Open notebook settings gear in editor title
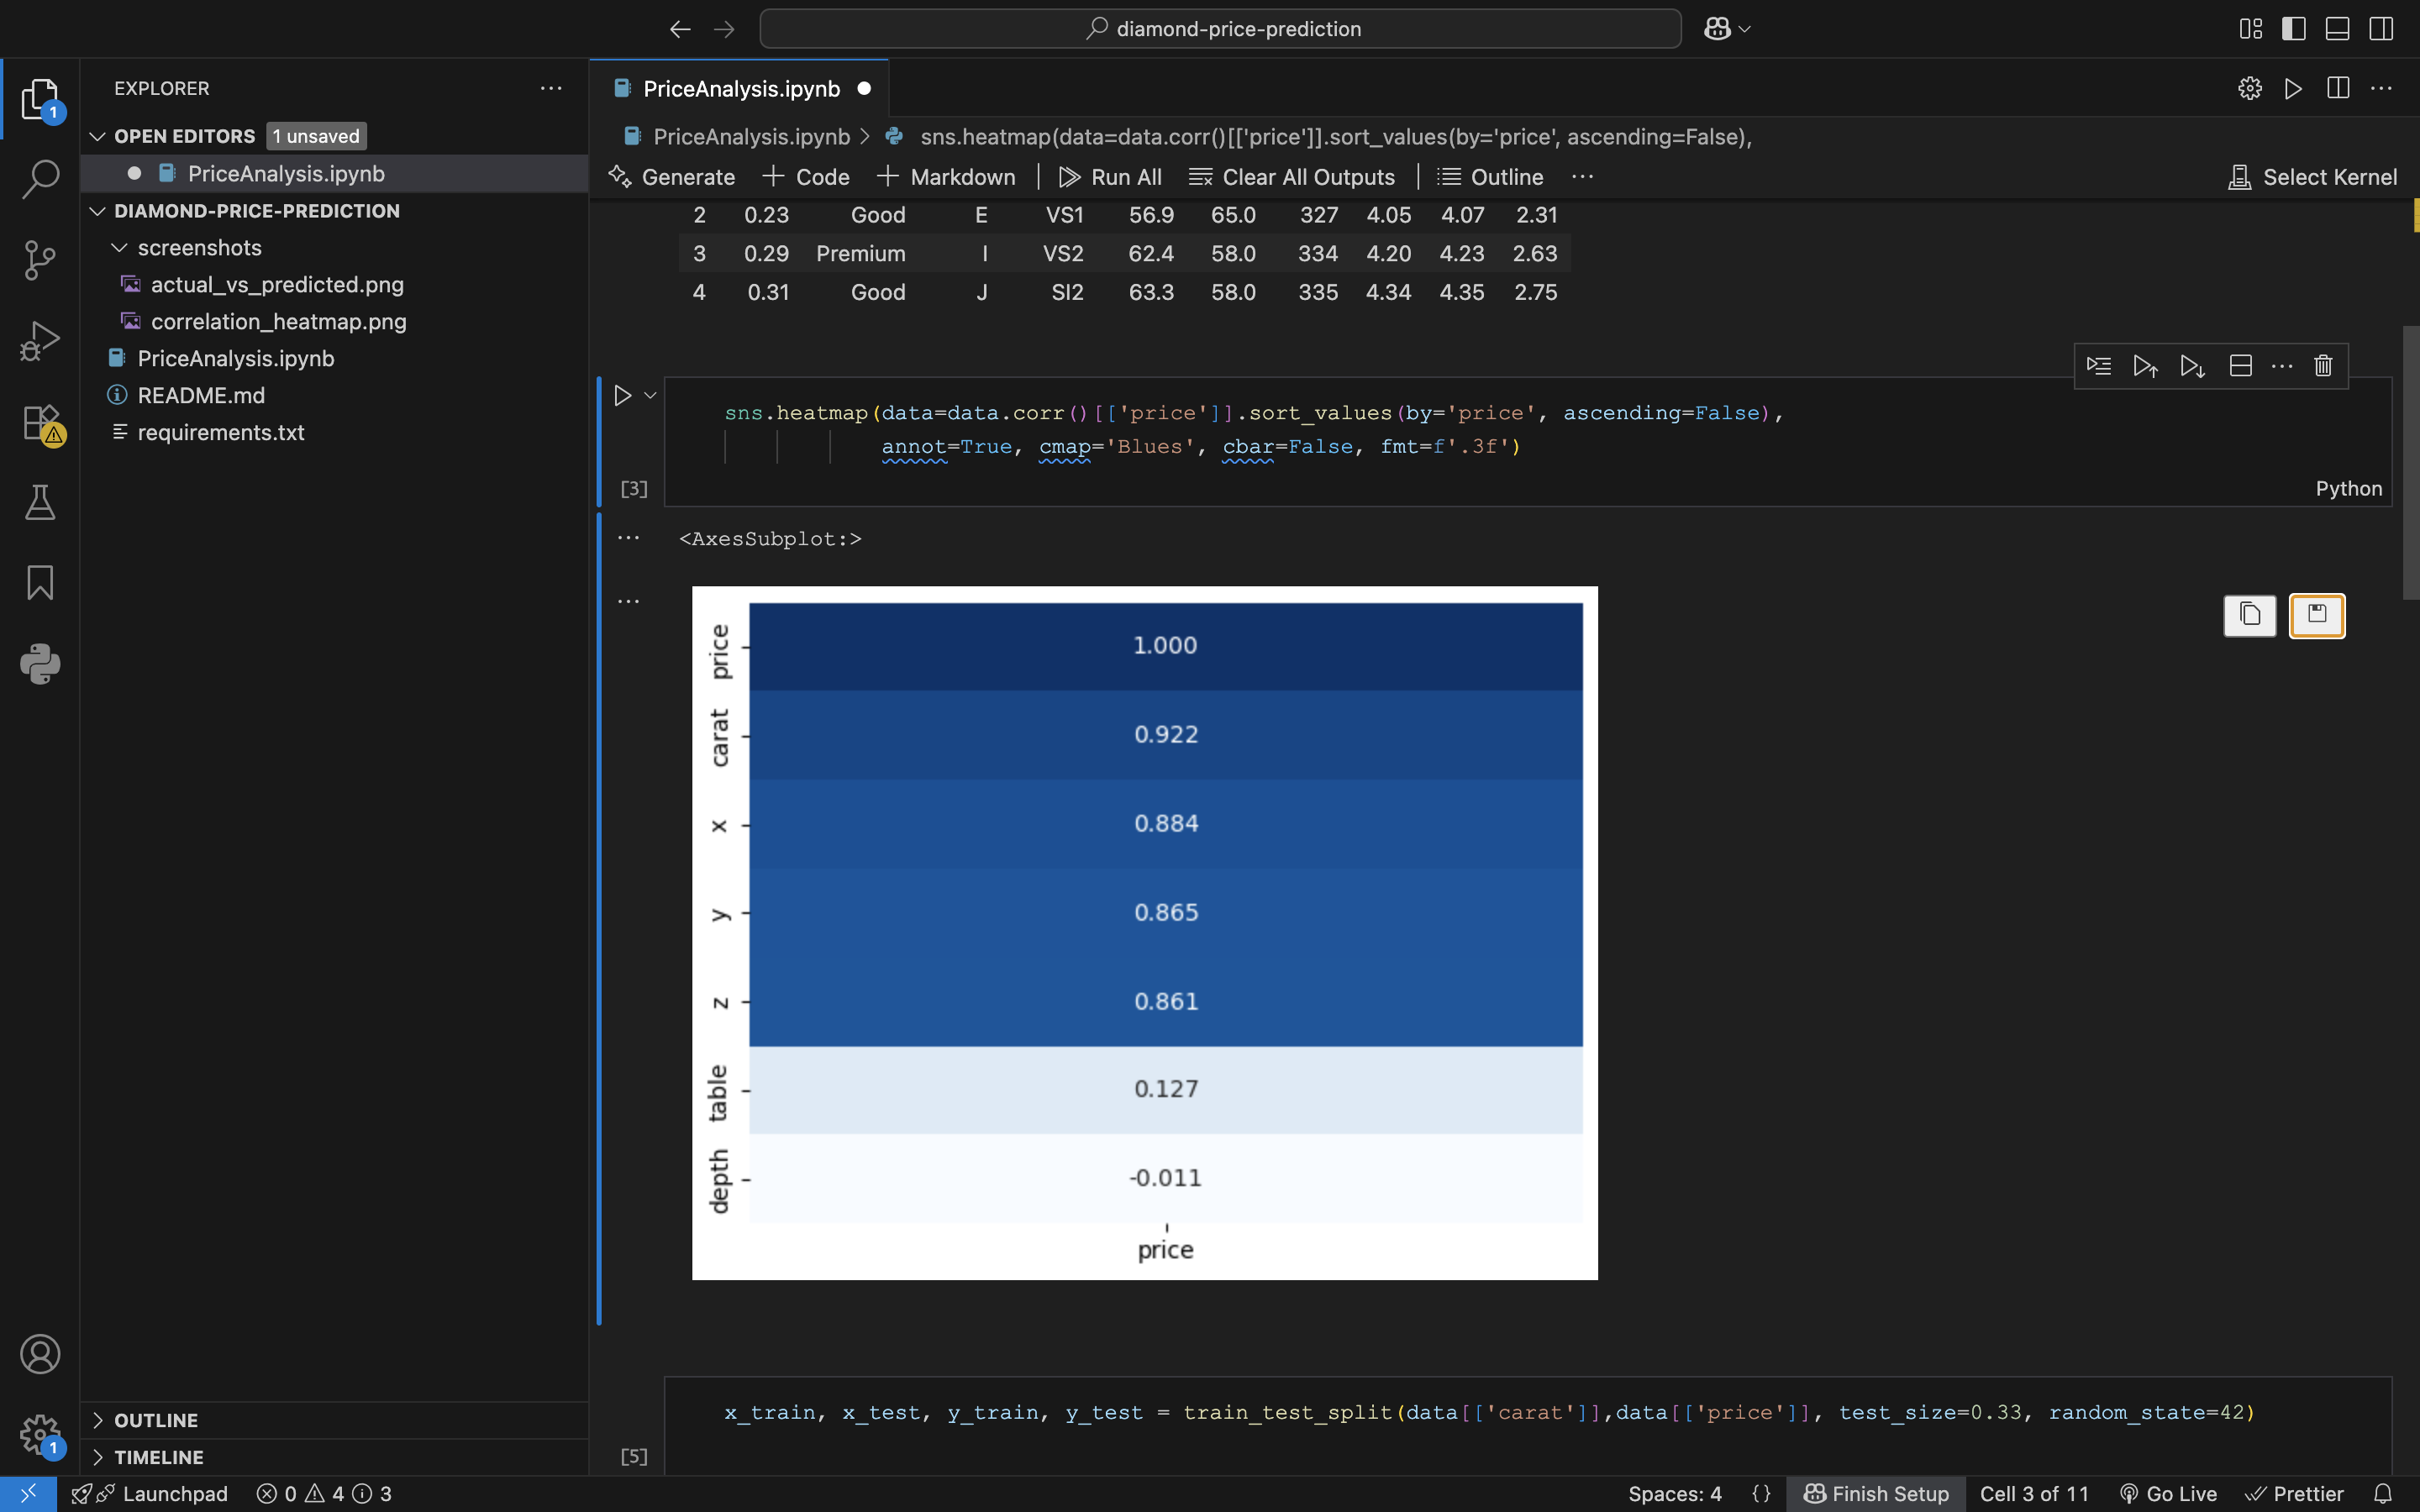The width and height of the screenshot is (2420, 1512). [x=2250, y=88]
